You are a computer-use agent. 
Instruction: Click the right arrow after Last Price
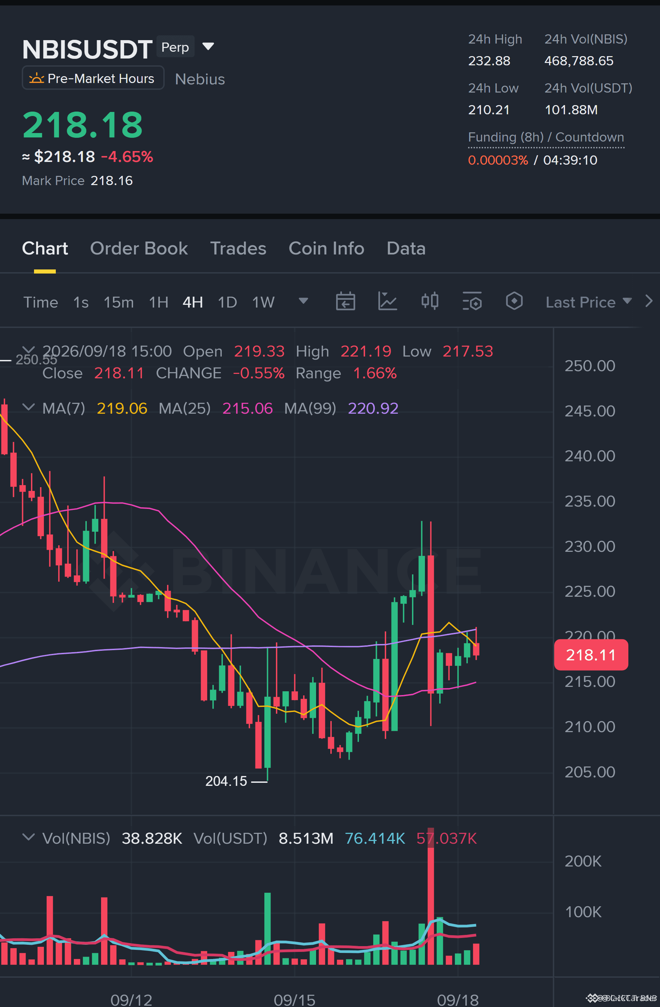[648, 301]
